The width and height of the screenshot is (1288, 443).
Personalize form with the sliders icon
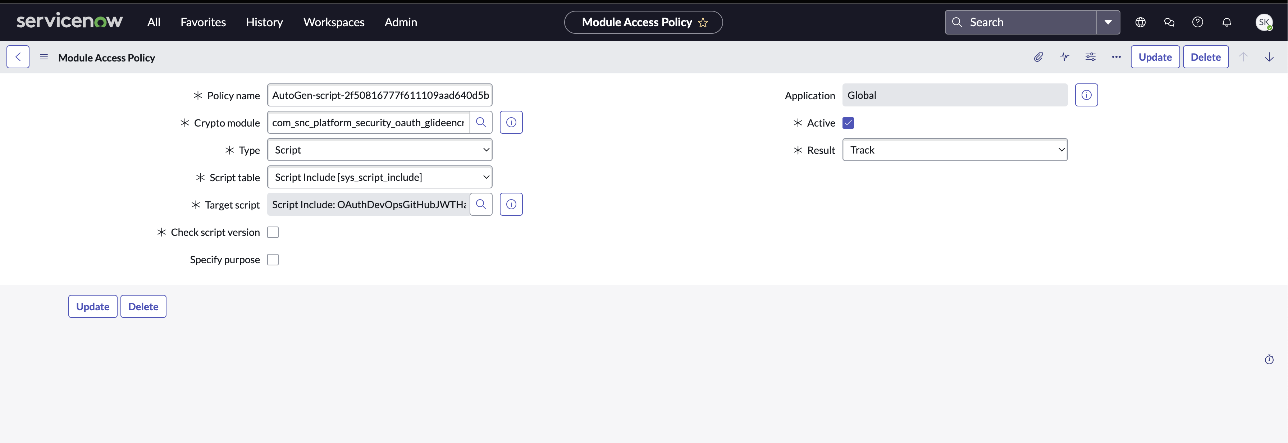[1091, 57]
